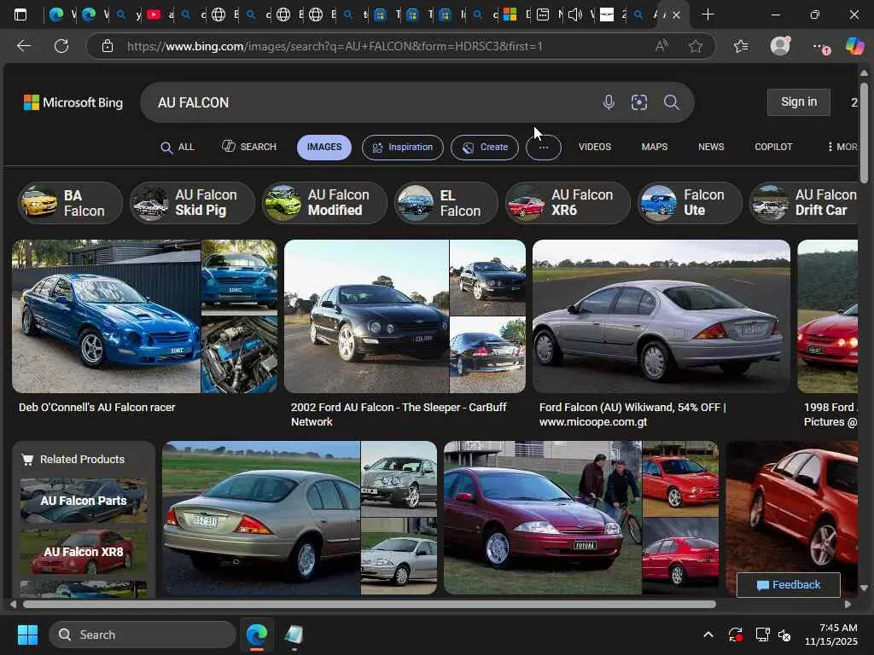Click the vertical page scrollbar
Screen dimensions: 874x655
864,132
